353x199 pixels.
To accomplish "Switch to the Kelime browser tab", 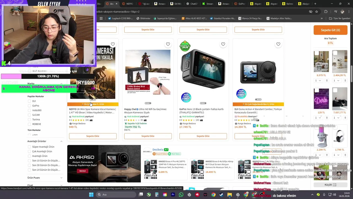I will click(288, 4).
